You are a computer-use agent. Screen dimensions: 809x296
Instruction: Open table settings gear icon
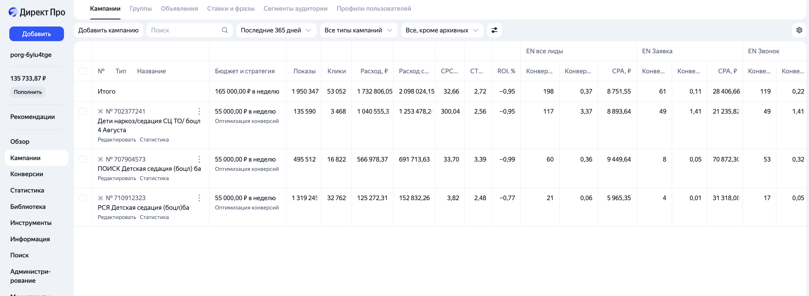coord(799,30)
